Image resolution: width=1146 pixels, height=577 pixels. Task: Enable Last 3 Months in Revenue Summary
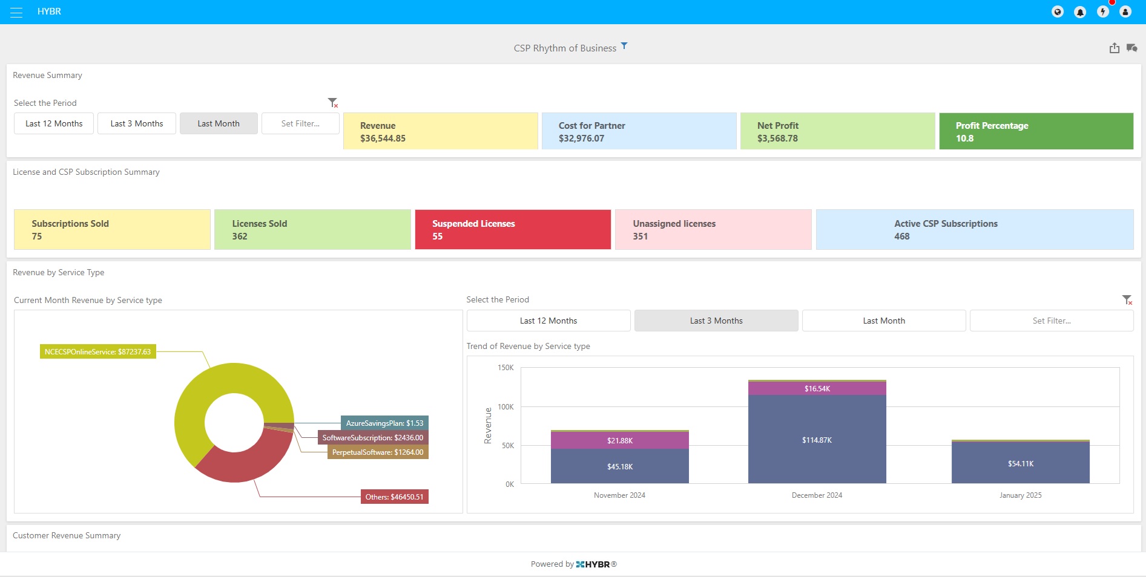pyautogui.click(x=136, y=123)
